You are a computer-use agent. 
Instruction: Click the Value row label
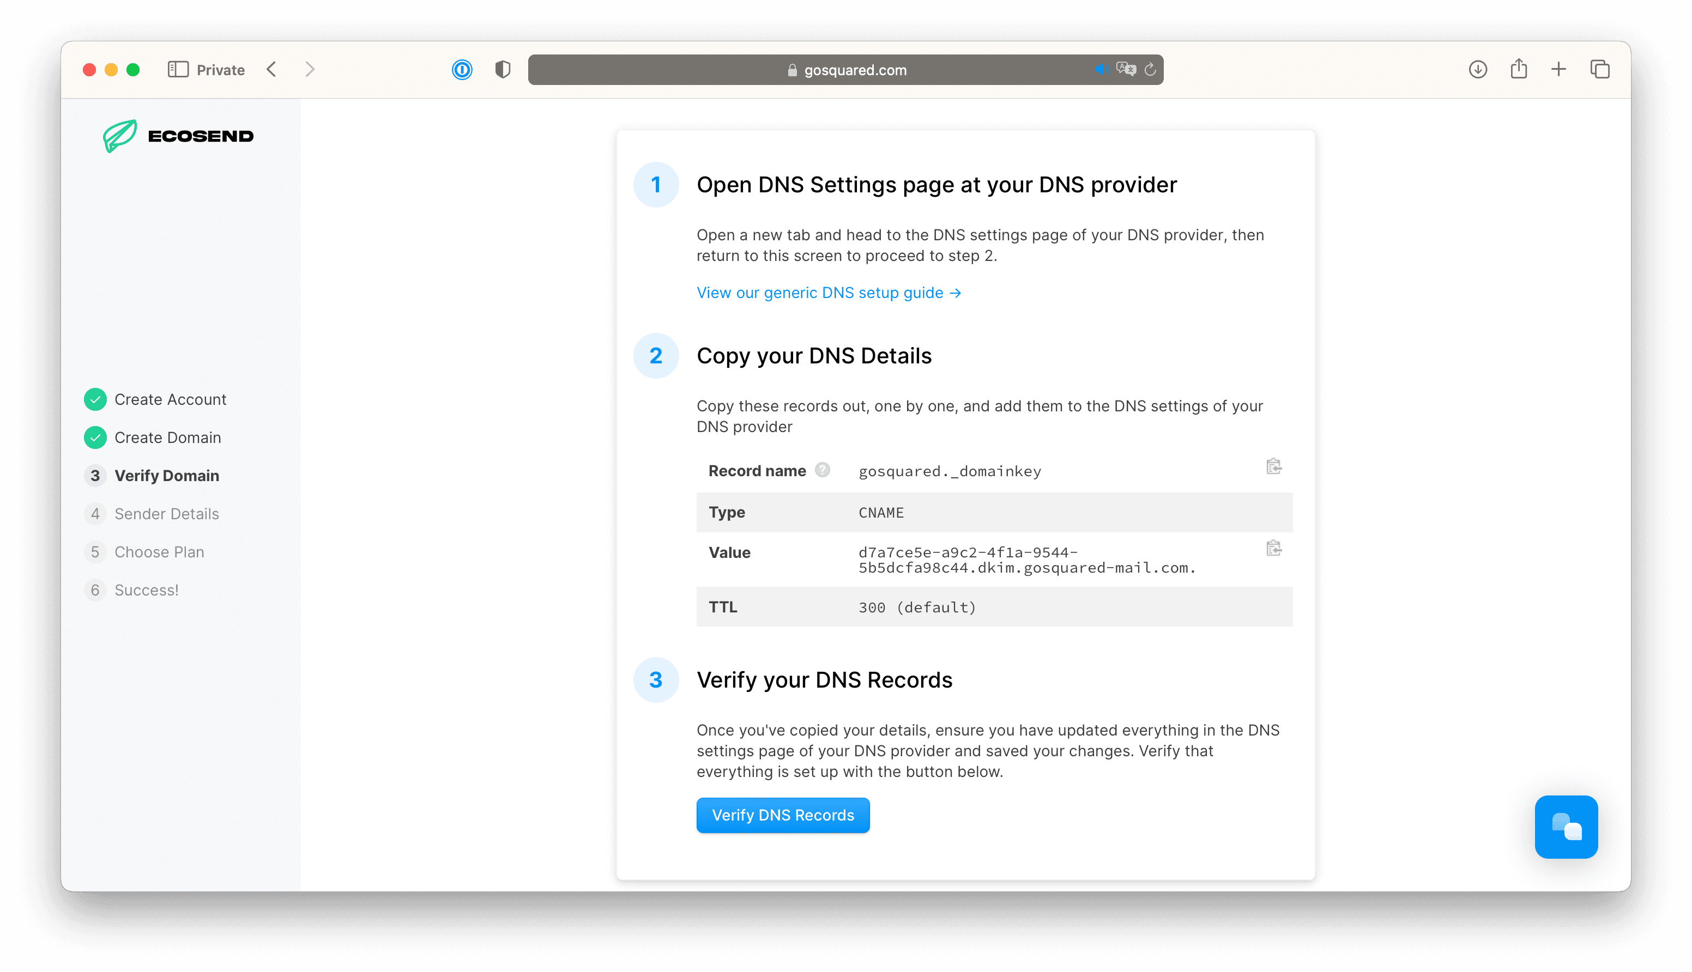tap(729, 552)
